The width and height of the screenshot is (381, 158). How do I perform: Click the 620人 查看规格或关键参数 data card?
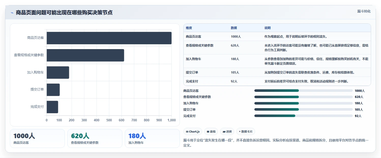(95, 138)
